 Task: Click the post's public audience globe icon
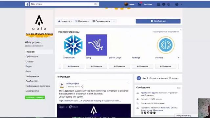click(82, 87)
